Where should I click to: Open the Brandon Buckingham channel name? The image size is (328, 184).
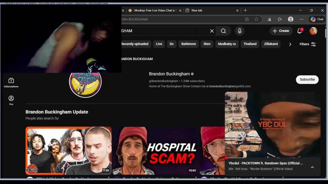point(169,74)
